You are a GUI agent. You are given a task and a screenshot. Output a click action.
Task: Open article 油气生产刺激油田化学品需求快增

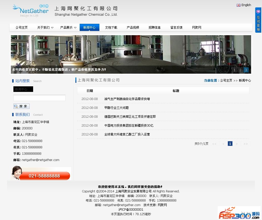click(127, 99)
